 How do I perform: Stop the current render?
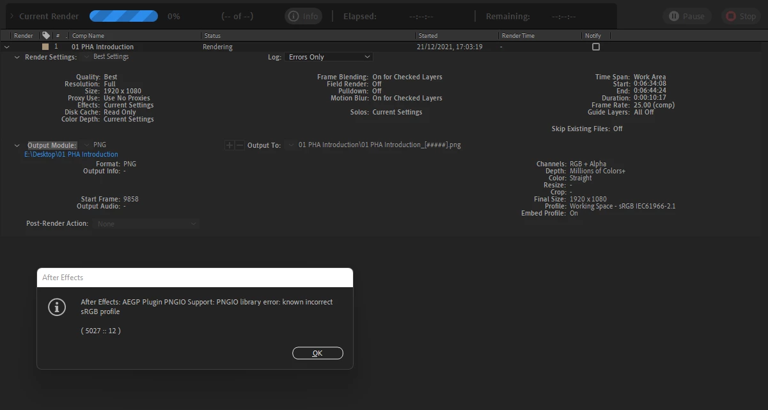click(741, 16)
